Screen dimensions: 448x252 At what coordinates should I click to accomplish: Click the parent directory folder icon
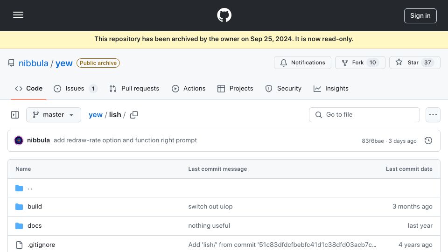pos(19,188)
